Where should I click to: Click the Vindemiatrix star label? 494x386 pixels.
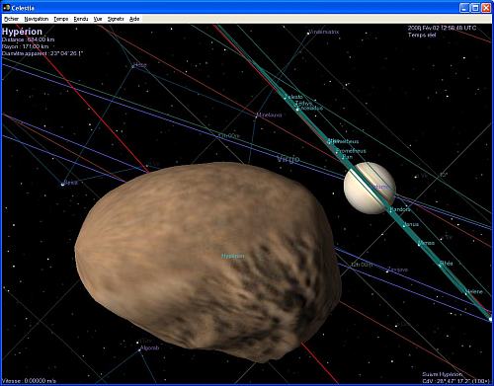[x=323, y=32]
